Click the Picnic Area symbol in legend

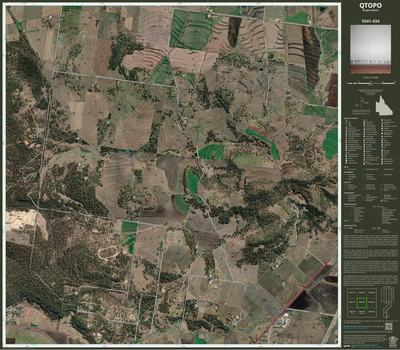pyautogui.click(x=346, y=161)
